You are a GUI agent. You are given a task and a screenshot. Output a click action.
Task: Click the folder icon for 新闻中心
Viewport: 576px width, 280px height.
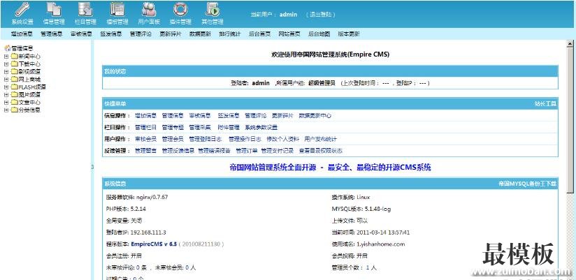14,56
